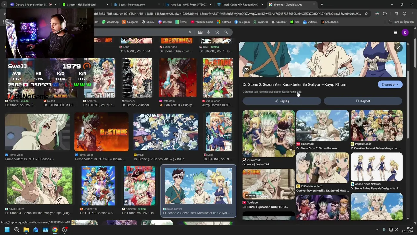Open Crunchyroll Dr. STONE Season 4 image
Image resolution: width=417 pixels, height=235 pixels.
click(x=98, y=186)
